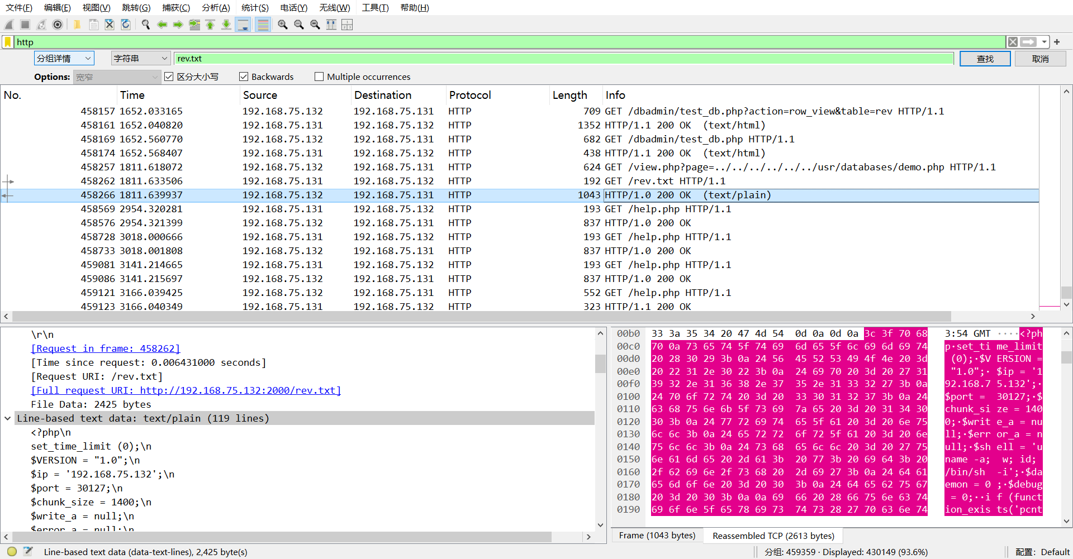This screenshot has width=1073, height=559.
Task: Stop the capture with the square icon
Action: coord(25,25)
